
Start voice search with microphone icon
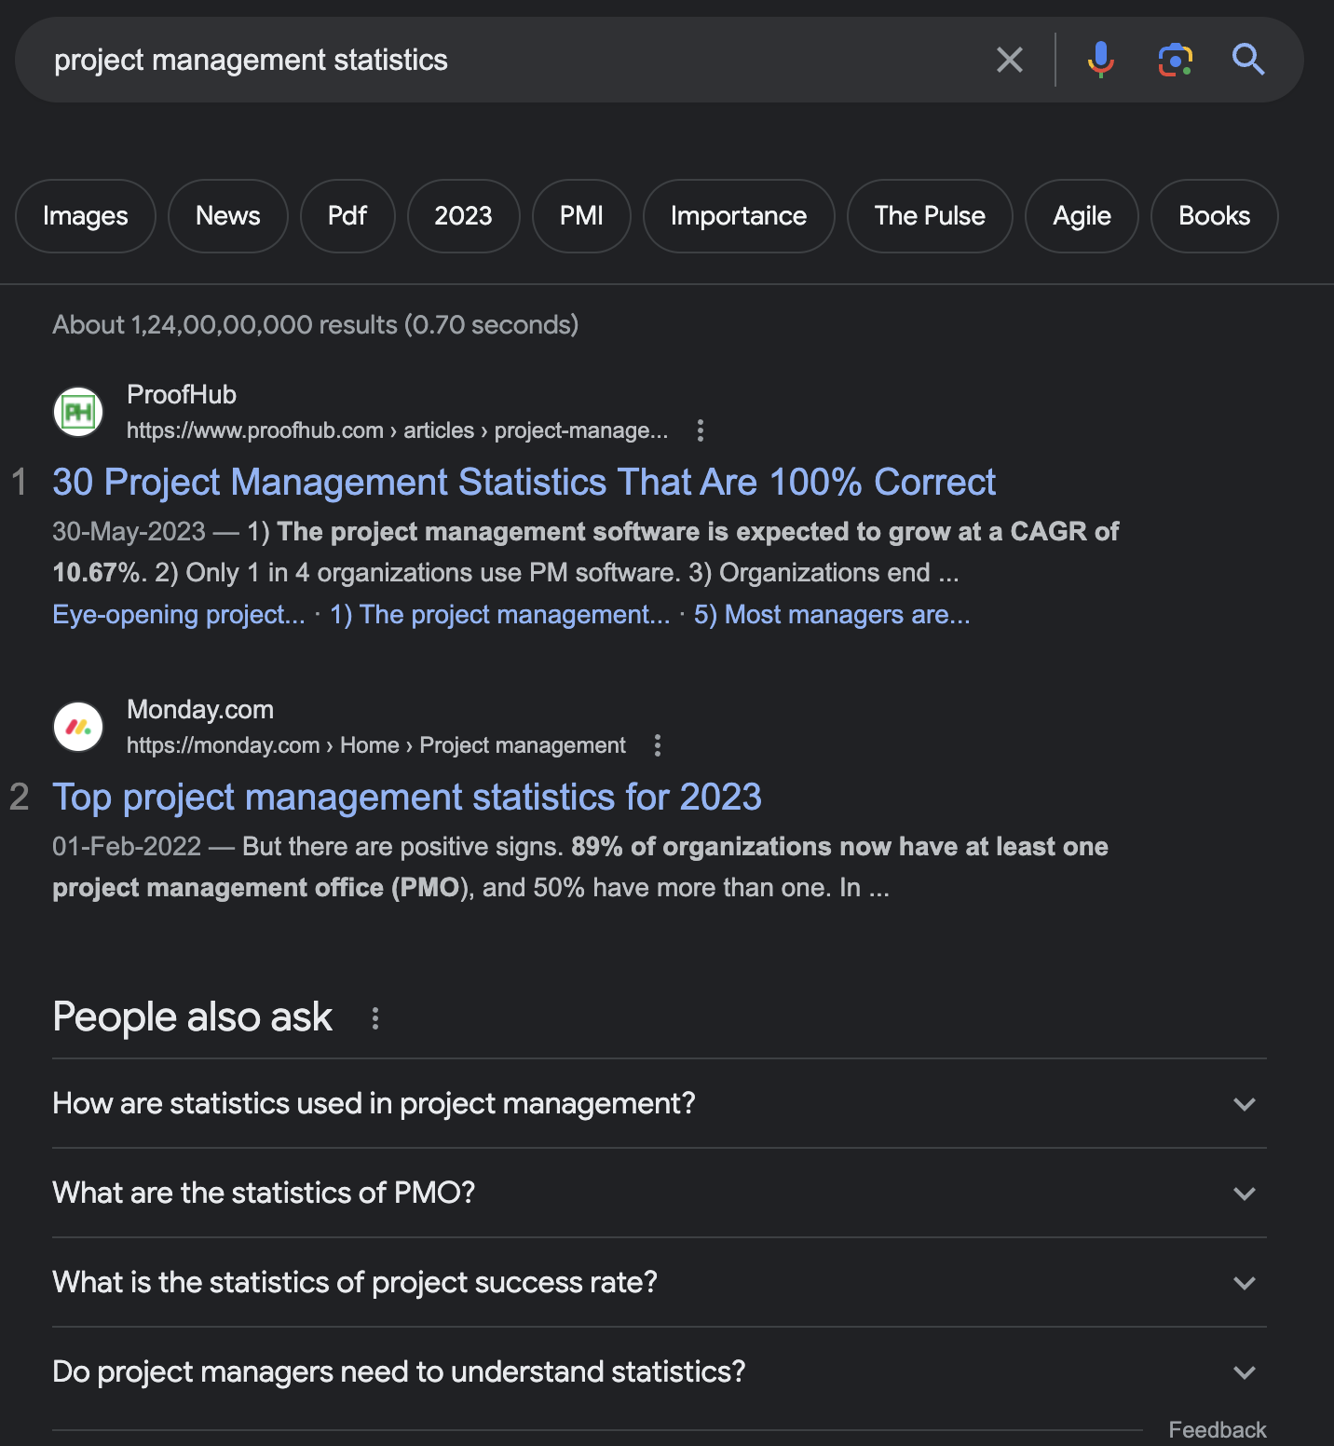point(1100,60)
